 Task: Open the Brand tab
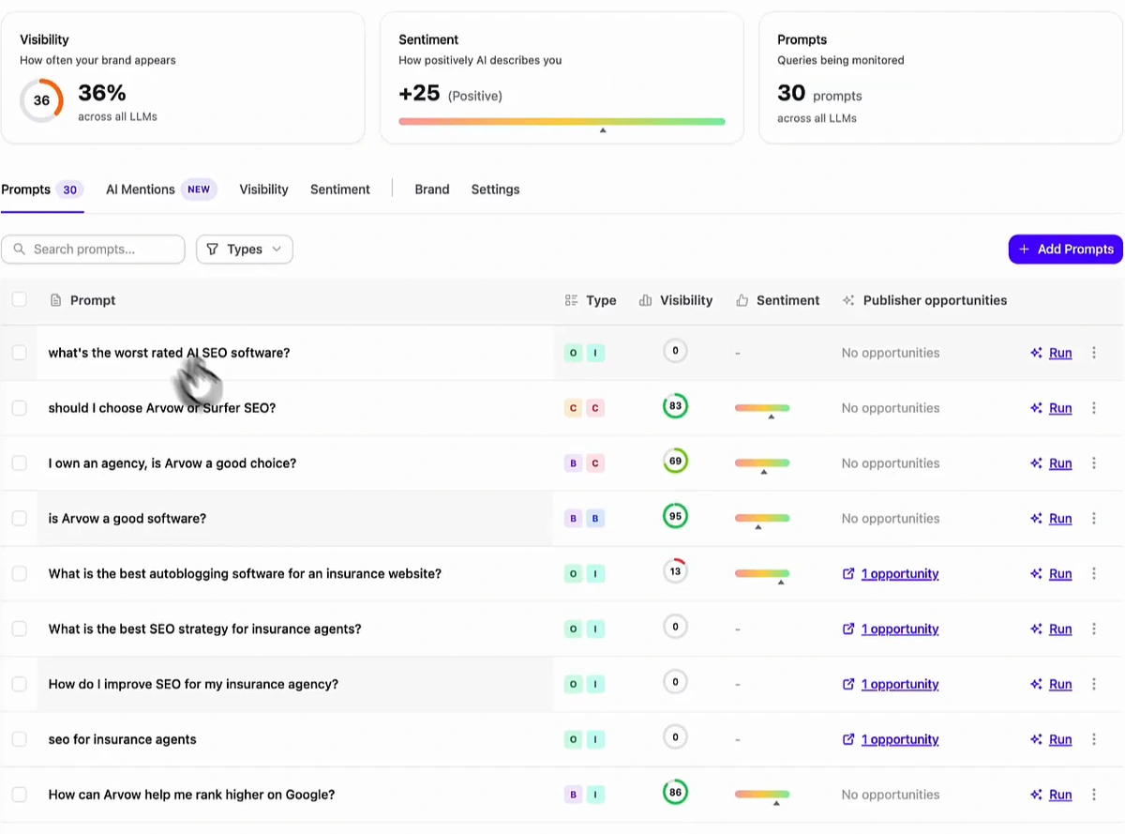[x=432, y=190]
